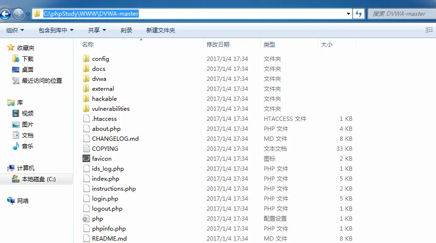Viewport: 436px width, 243px height.
Task: Select the dvwa folder icon
Action: click(86, 78)
